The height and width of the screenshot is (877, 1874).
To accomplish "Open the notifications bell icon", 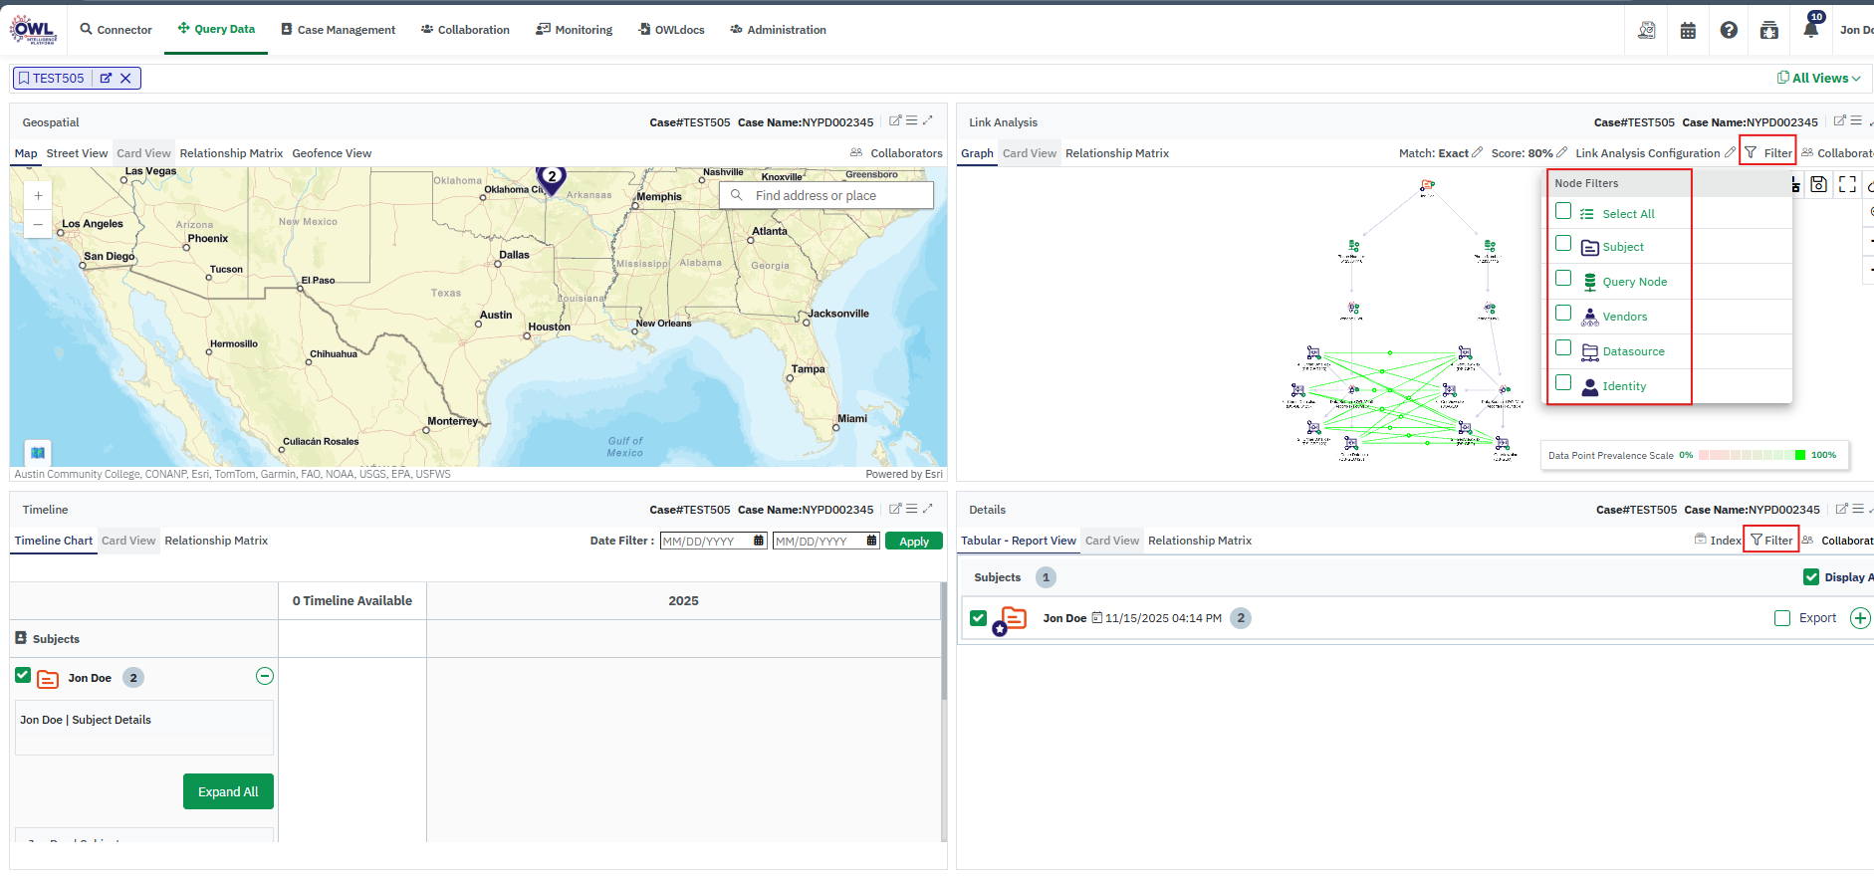I will 1810,30.
